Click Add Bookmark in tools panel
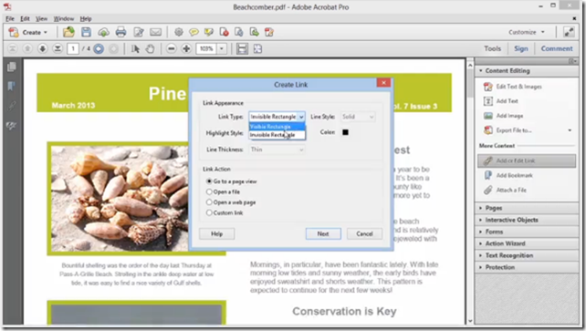 508,175
